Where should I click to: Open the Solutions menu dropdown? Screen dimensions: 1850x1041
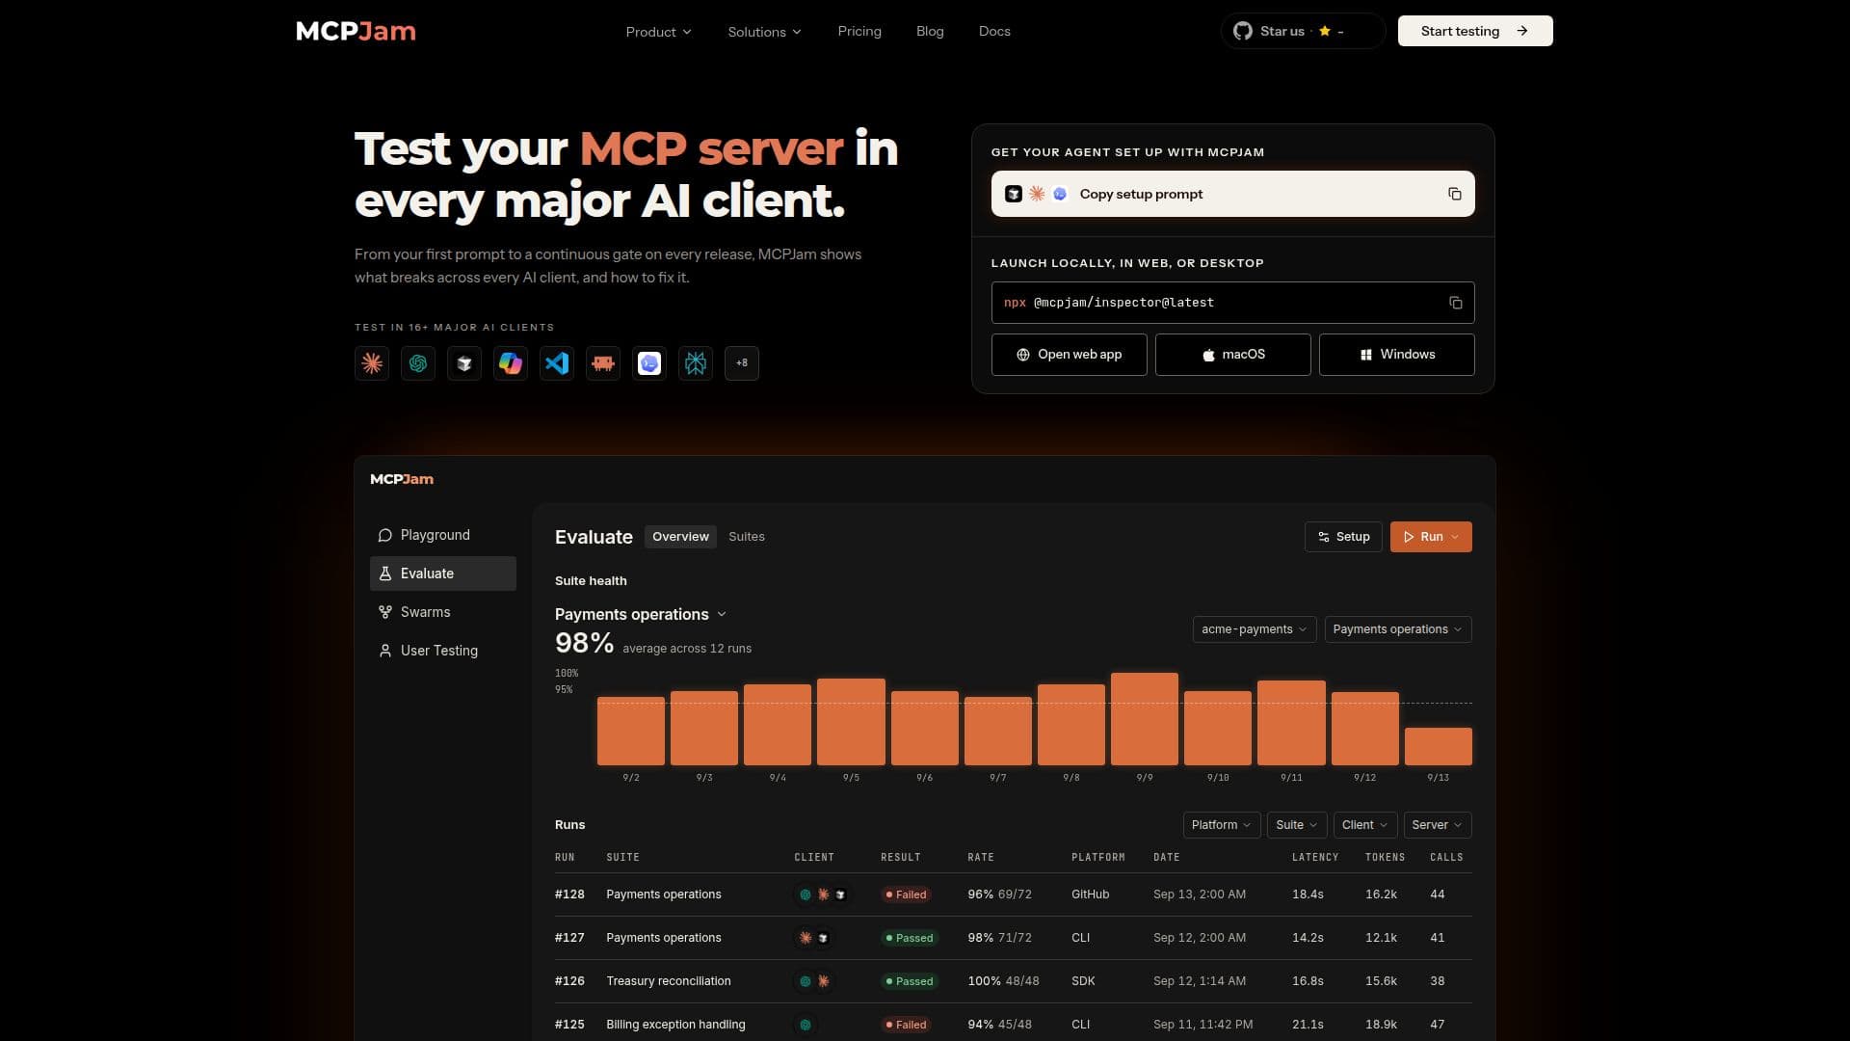pos(765,31)
